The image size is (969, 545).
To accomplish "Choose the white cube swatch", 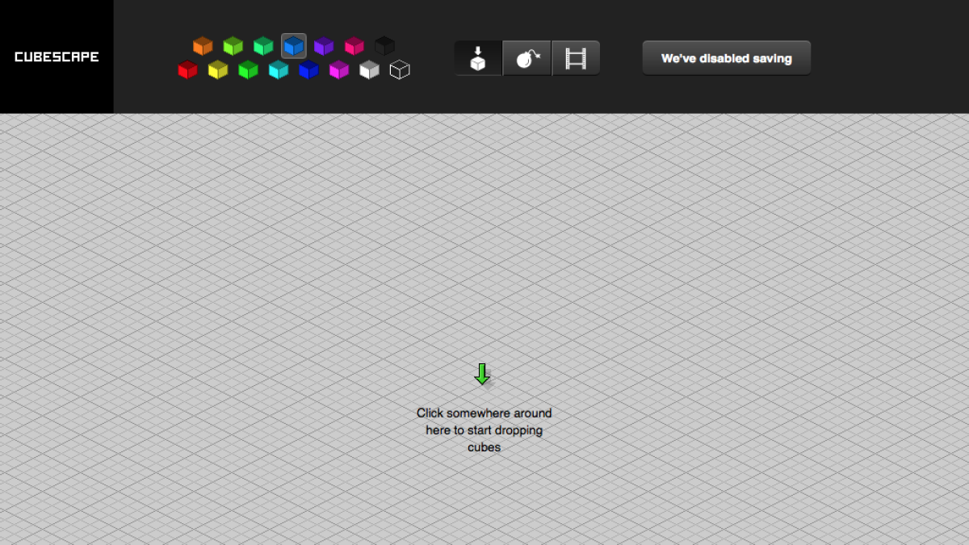I will [368, 69].
